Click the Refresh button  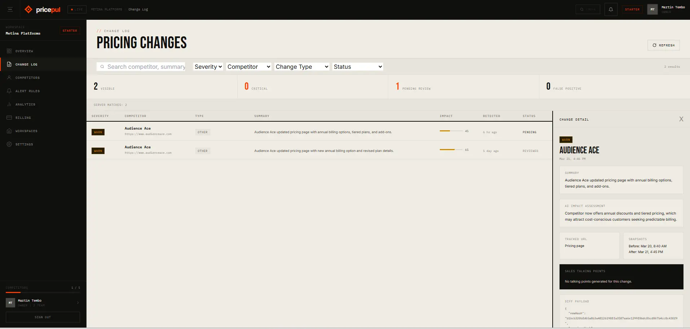click(x=664, y=45)
